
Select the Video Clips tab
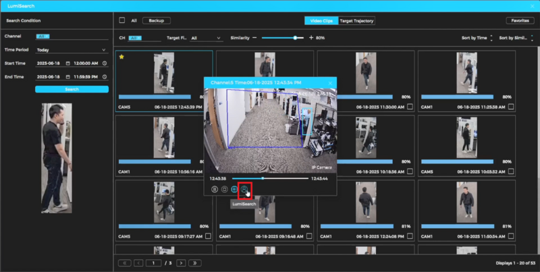[320, 21]
